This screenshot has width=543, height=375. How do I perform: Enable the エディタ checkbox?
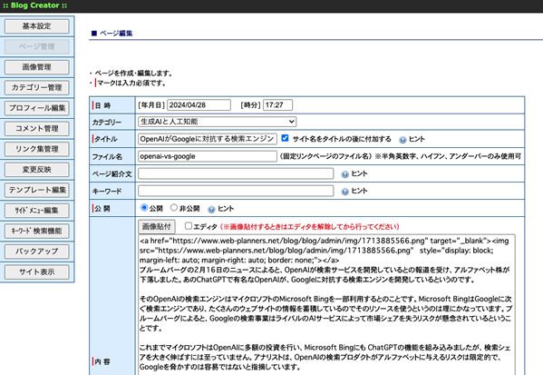[x=189, y=226]
